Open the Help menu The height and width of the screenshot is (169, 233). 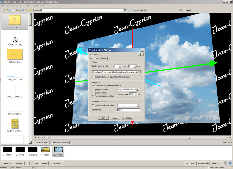tap(44, 5)
